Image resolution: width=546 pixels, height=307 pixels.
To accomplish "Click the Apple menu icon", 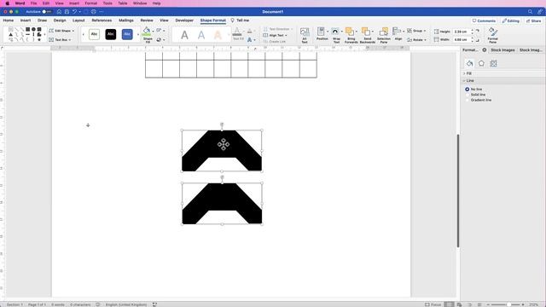I will point(8,3).
